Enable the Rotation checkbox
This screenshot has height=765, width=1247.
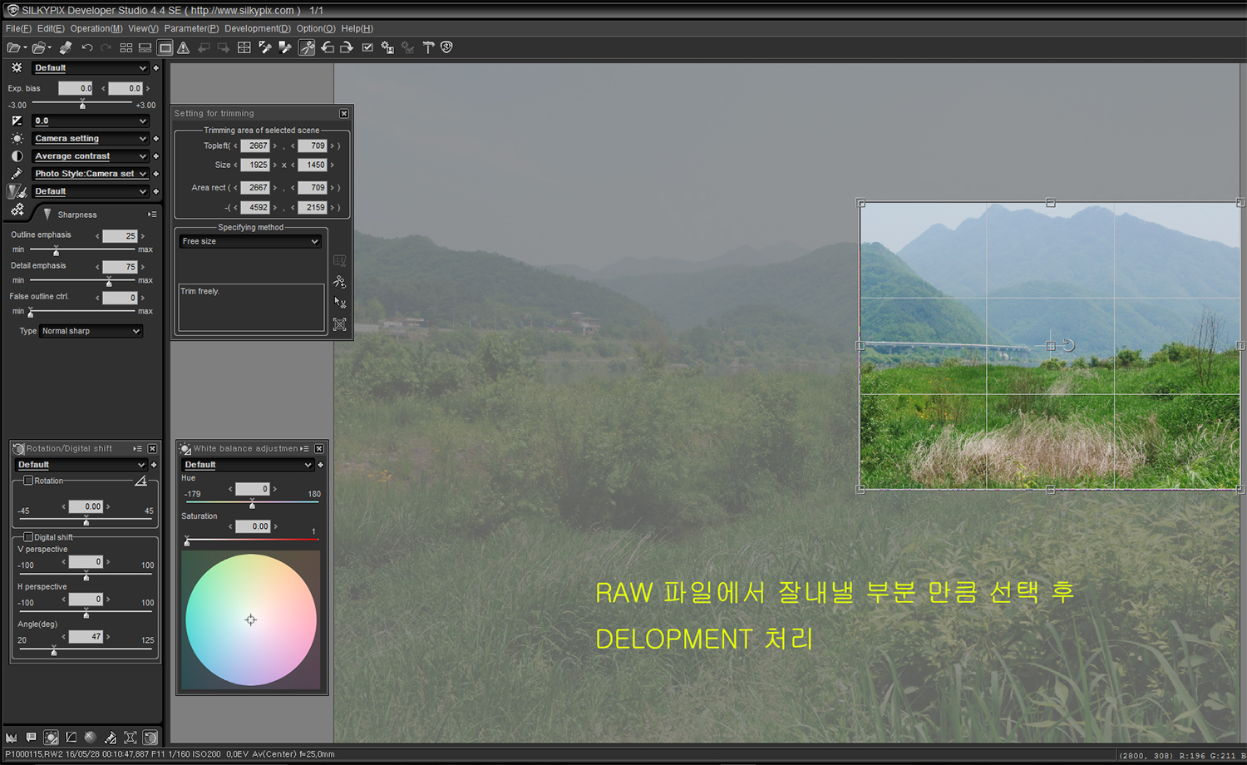tap(28, 481)
